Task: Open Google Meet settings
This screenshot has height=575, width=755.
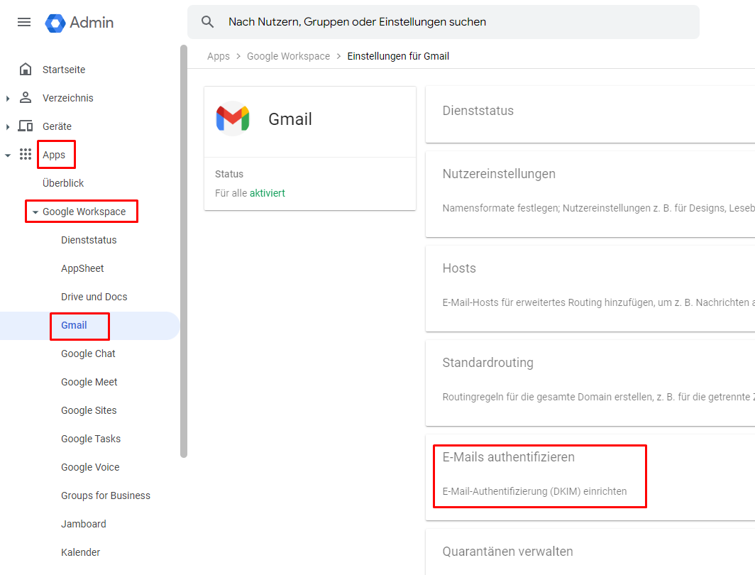Action: pyautogui.click(x=89, y=382)
